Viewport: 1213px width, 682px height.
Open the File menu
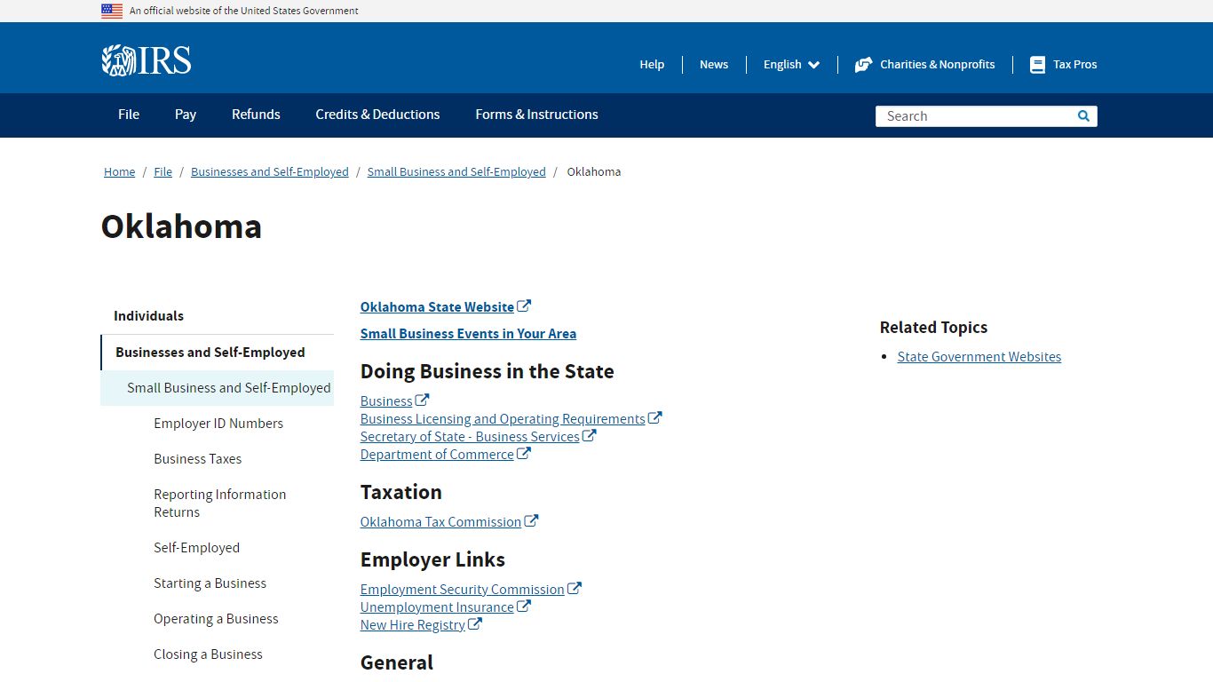[x=129, y=115]
